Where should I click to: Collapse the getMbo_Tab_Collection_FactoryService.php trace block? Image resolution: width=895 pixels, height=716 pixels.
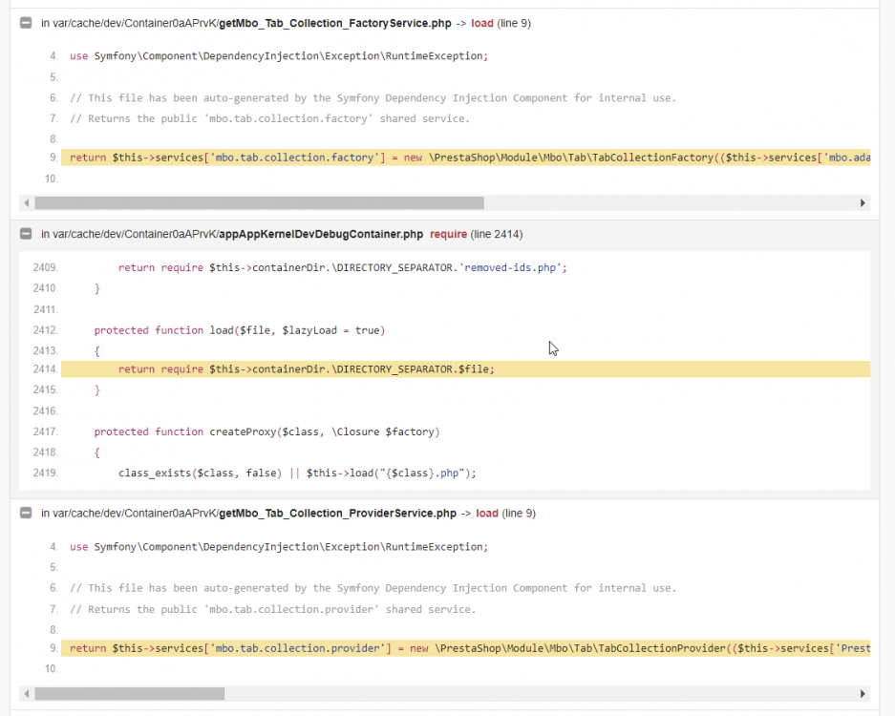click(26, 23)
